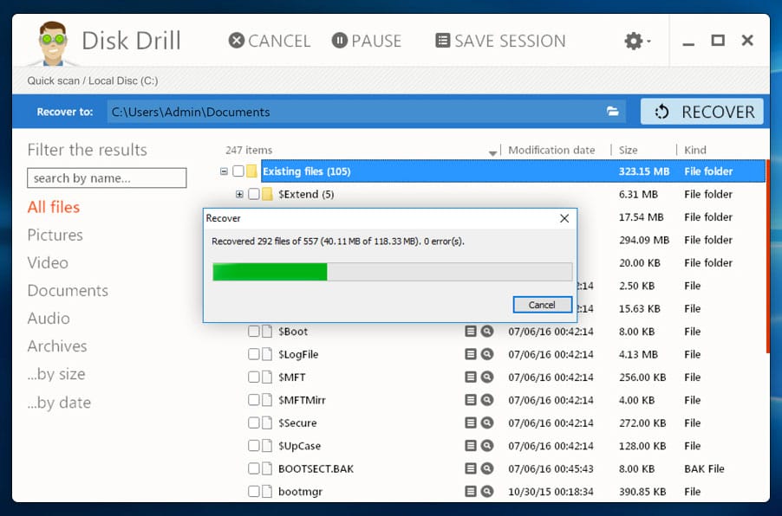The width and height of the screenshot is (782, 516).
Task: Expand the $Extend folder node
Action: [239, 194]
